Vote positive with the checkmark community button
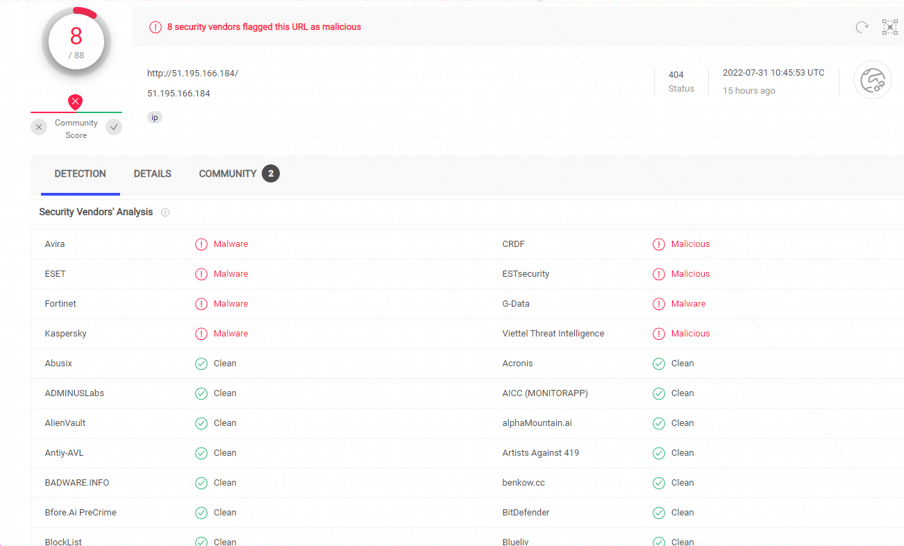This screenshot has height=546, width=904. pyautogui.click(x=114, y=127)
